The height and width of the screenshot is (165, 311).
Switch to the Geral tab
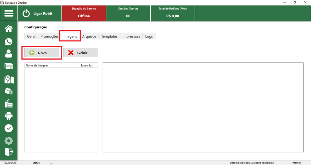click(31, 36)
